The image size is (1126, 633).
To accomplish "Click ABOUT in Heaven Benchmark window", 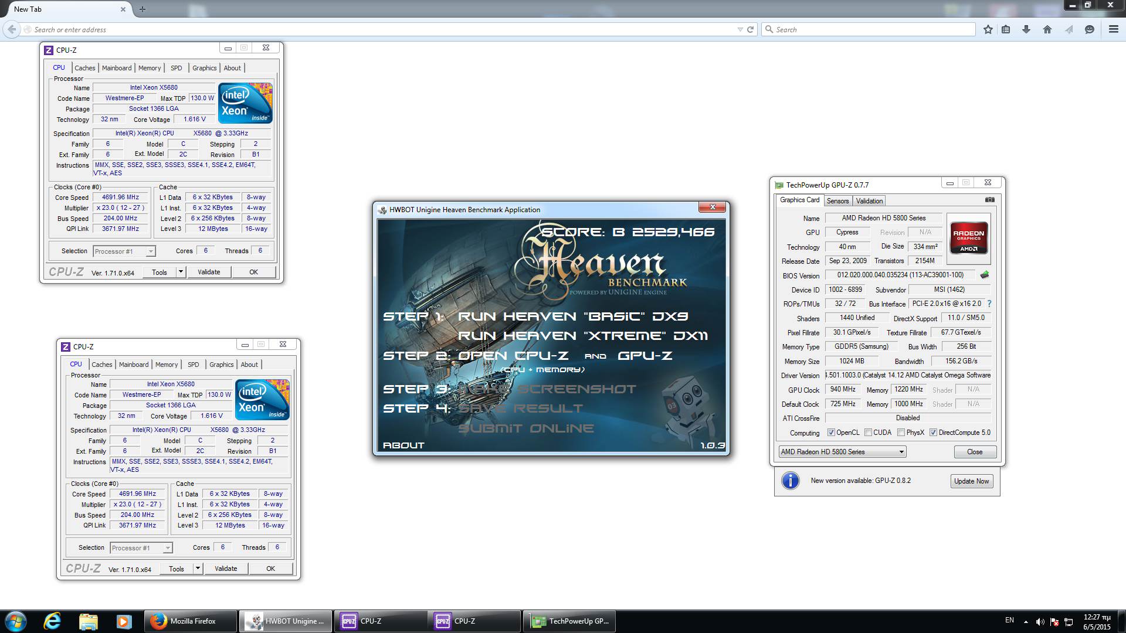I will point(403,445).
